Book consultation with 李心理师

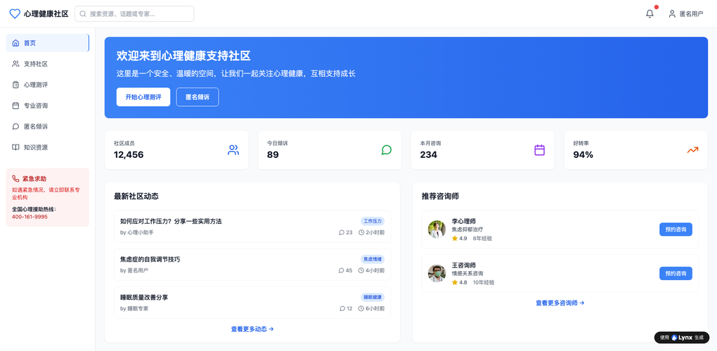tap(675, 230)
